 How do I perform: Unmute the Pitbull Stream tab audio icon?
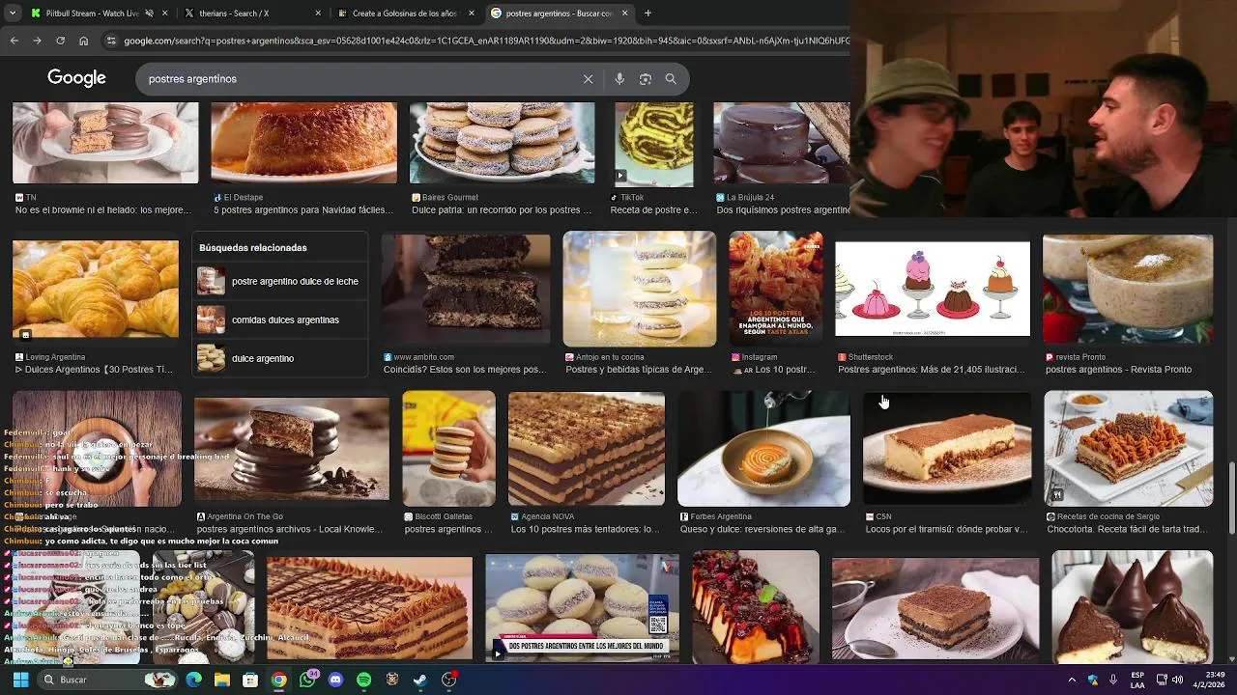[149, 14]
